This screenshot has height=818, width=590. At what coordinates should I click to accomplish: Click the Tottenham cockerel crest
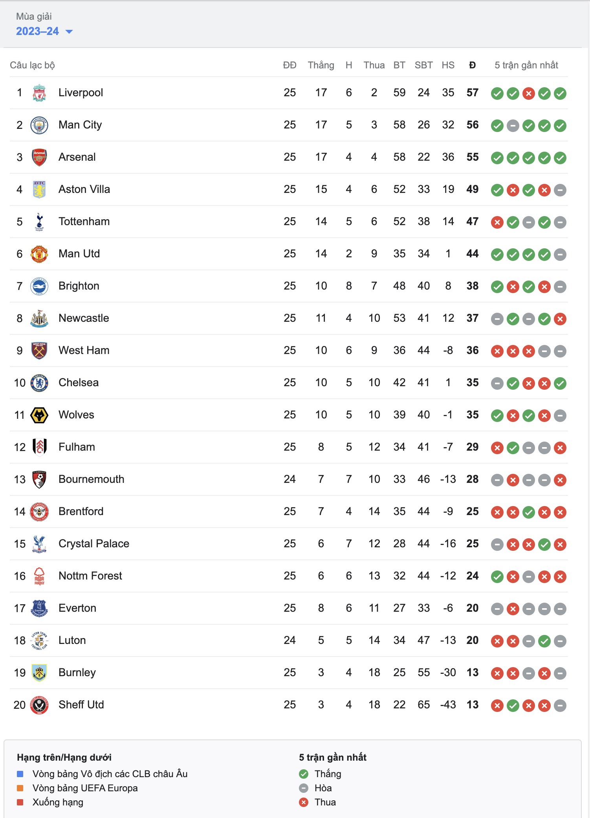39,222
